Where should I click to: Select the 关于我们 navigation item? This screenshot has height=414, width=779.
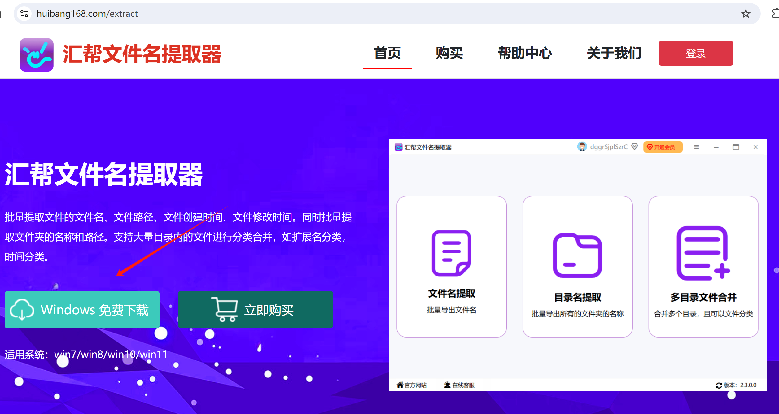[614, 53]
